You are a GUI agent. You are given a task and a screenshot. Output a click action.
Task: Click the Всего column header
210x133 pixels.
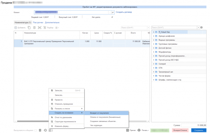[x=133, y=35]
